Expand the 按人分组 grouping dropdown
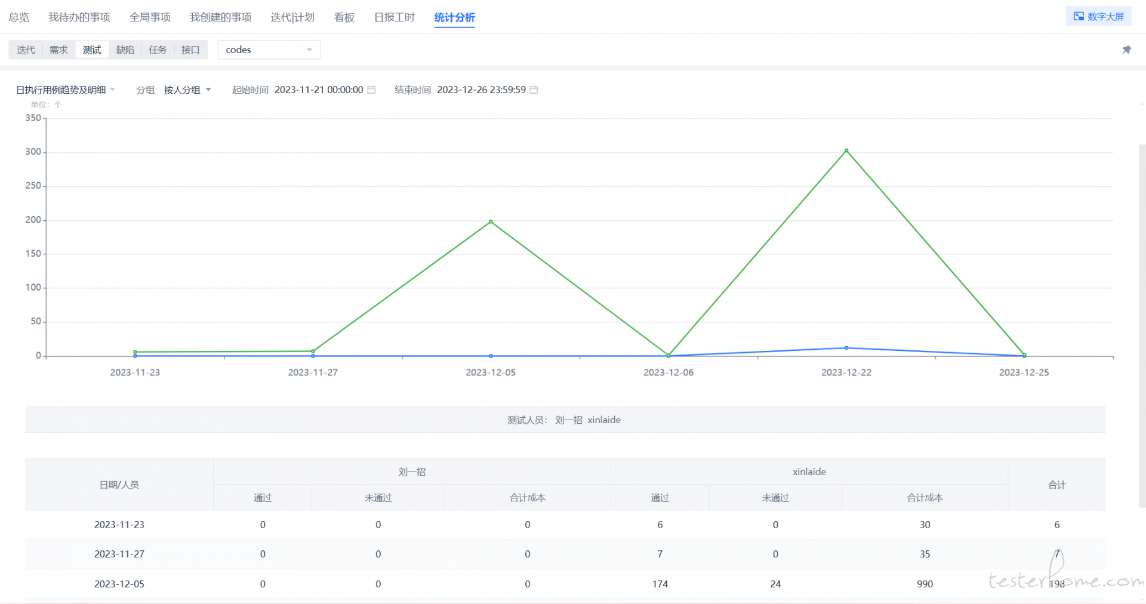 [x=187, y=90]
